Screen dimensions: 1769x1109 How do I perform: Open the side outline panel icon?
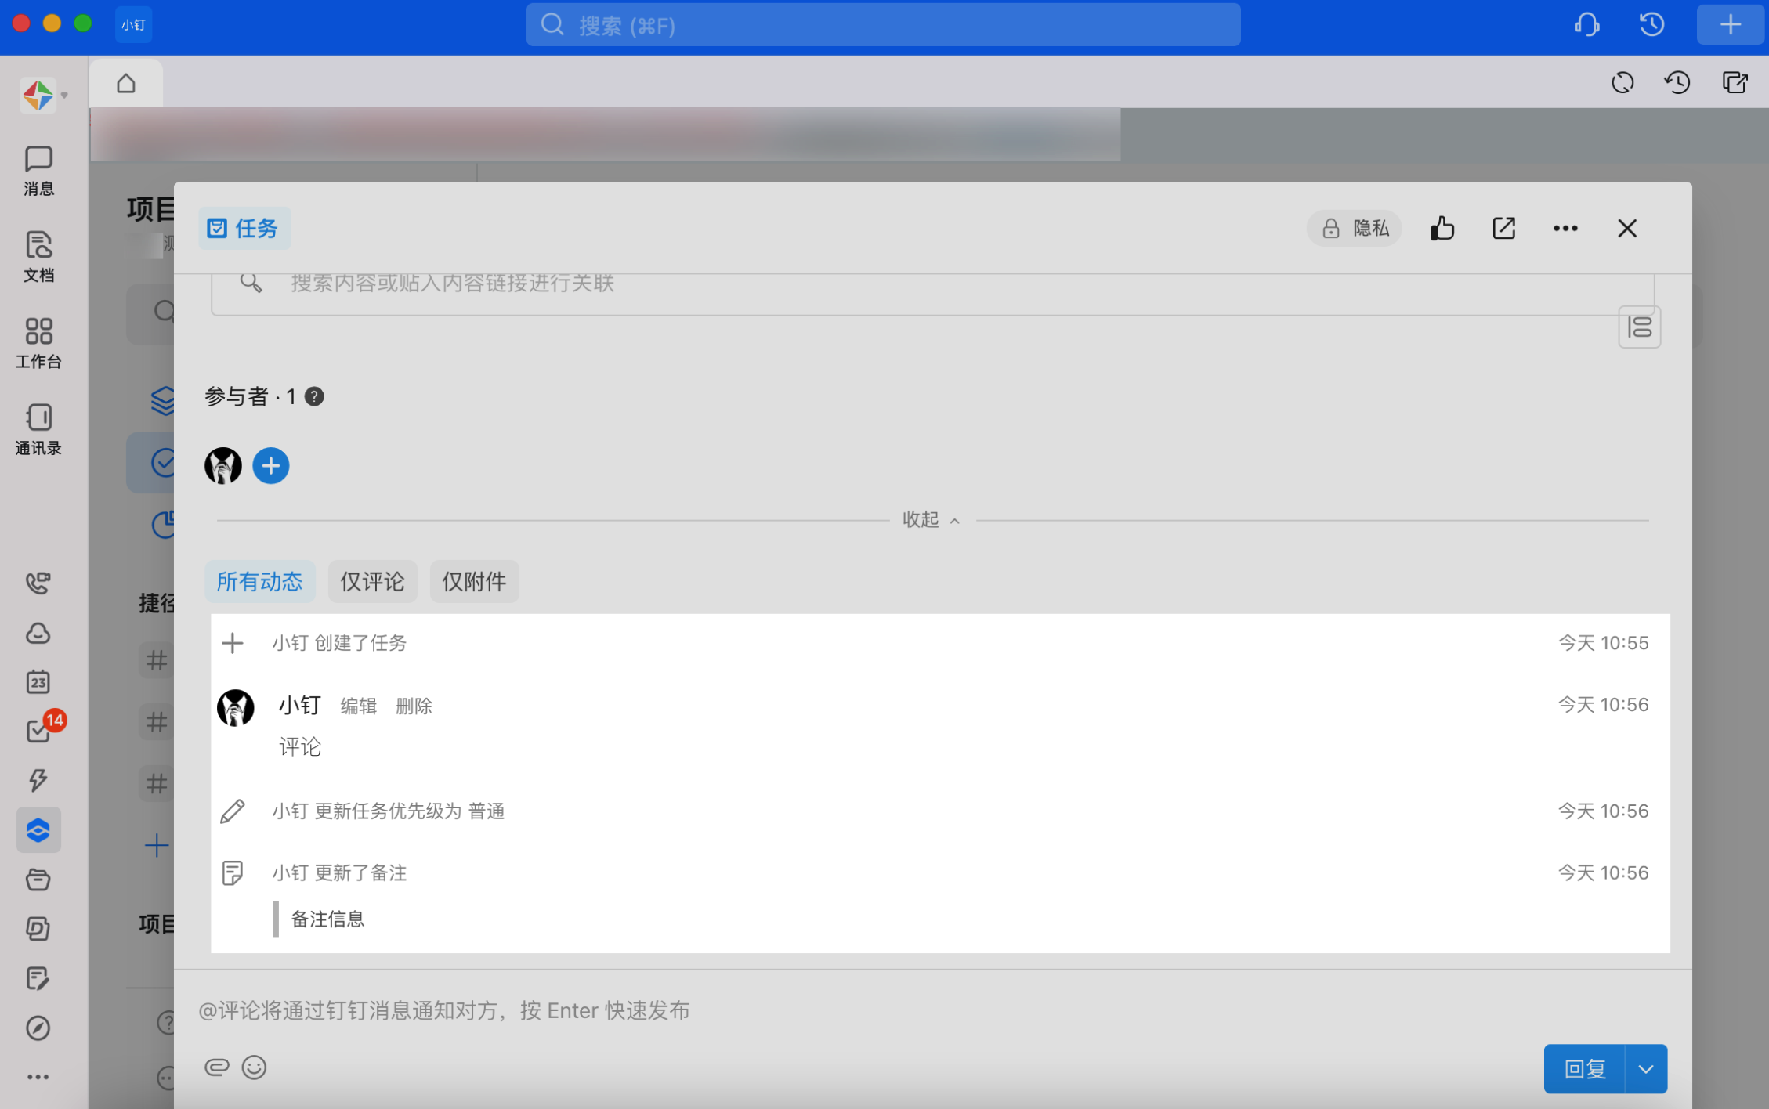(1640, 327)
